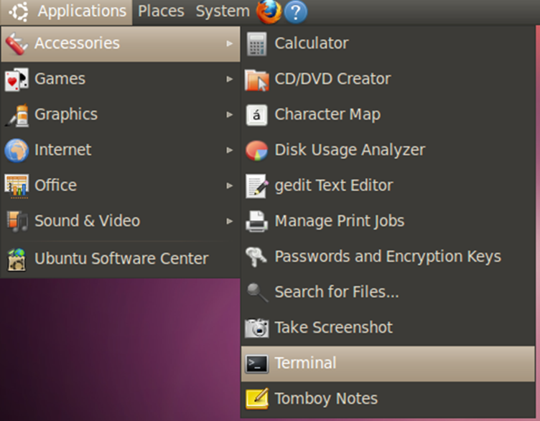This screenshot has width=540, height=421.
Task: Open the System menu
Action: [222, 11]
